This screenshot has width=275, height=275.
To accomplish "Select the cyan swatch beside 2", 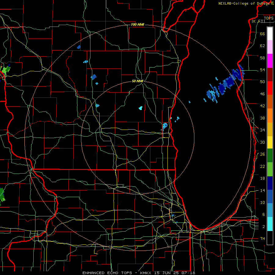I will (x=270, y=224).
